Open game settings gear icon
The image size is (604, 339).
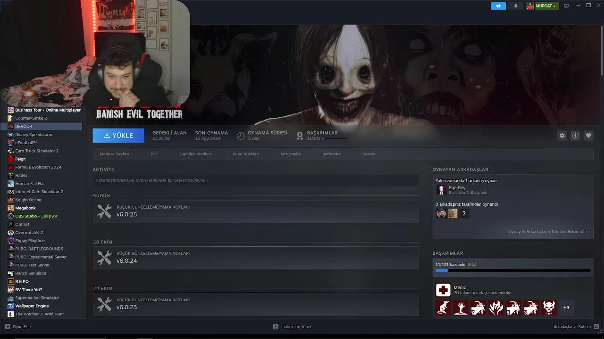click(x=562, y=136)
